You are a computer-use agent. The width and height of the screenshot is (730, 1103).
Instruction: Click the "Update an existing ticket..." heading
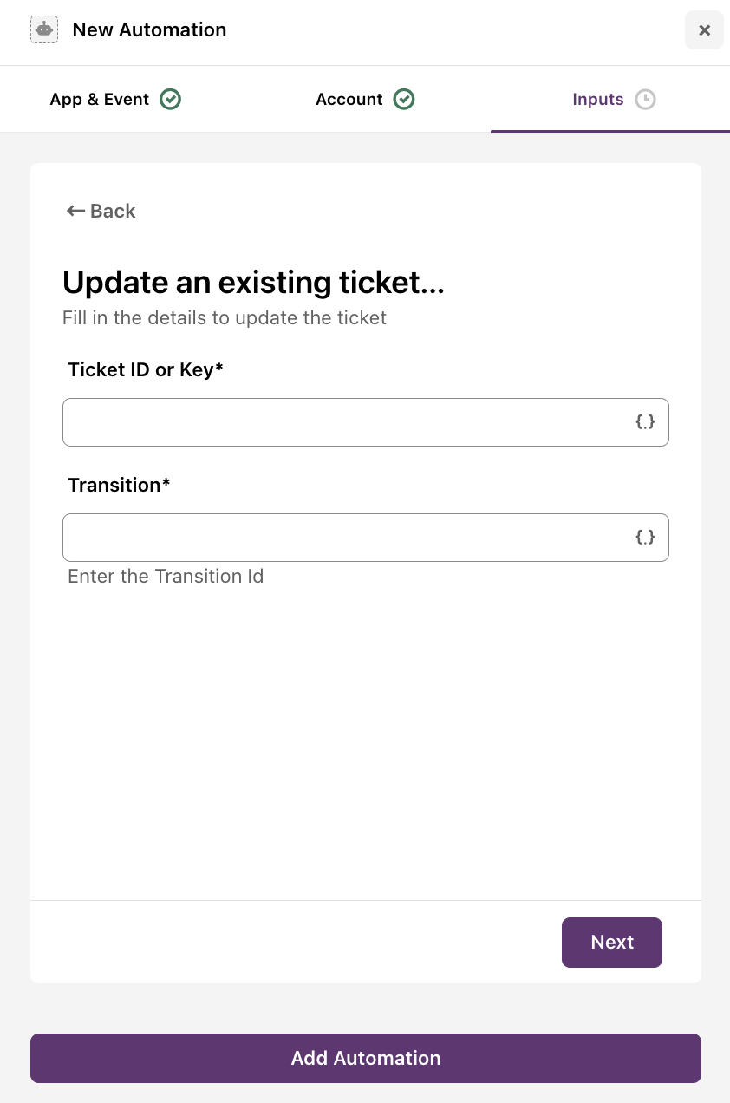253,283
